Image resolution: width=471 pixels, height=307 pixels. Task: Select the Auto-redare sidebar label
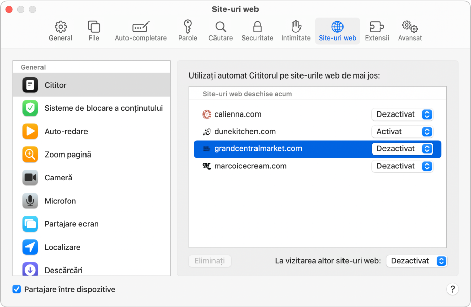click(66, 131)
